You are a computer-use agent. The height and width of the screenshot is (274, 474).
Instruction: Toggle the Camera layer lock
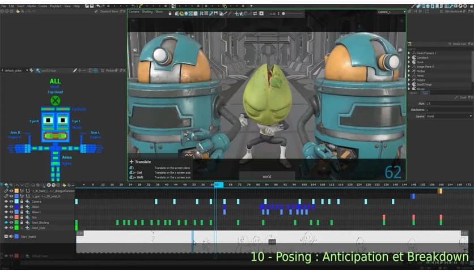[x=22, y=202]
